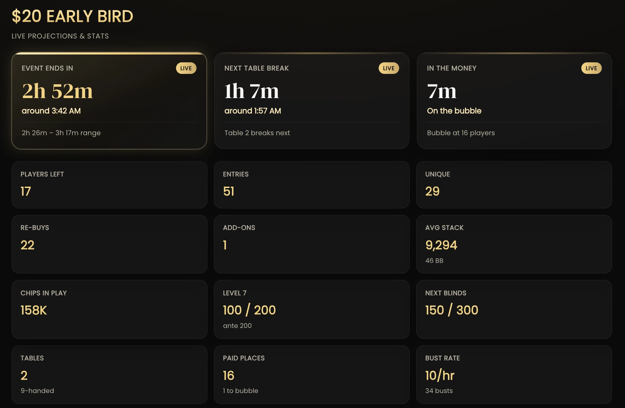Open the Paid Places tile
Image resolution: width=625 pixels, height=408 pixels.
(x=311, y=375)
